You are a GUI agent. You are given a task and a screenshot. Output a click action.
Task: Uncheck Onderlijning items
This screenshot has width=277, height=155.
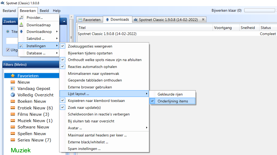pyautogui.click(x=172, y=101)
